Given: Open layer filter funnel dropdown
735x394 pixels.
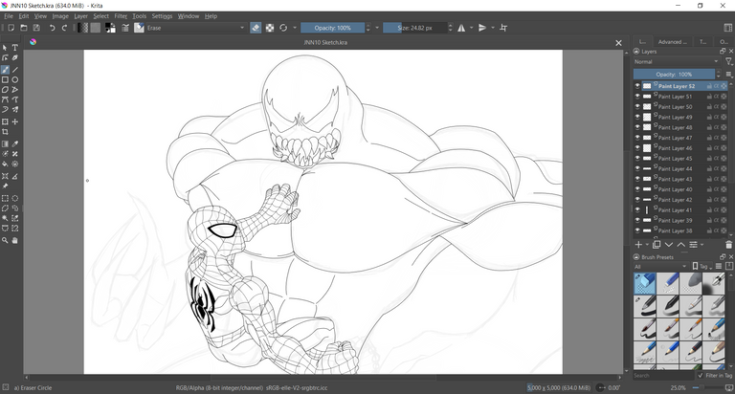Looking at the screenshot, I should click(729, 62).
